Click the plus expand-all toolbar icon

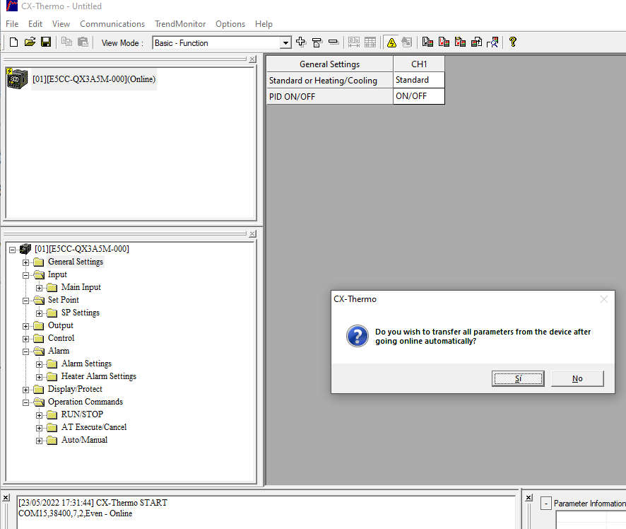pos(300,42)
